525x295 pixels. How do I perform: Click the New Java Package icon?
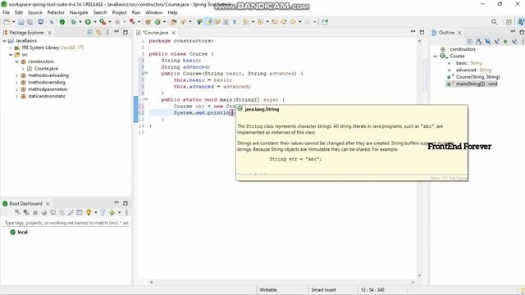click(x=148, y=22)
